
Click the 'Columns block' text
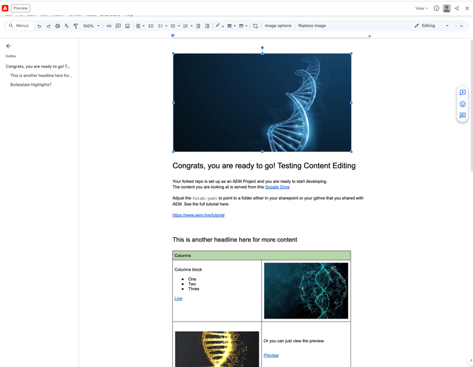(188, 270)
